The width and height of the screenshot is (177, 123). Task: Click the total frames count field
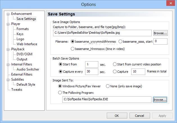pyautogui.click(x=138, y=72)
